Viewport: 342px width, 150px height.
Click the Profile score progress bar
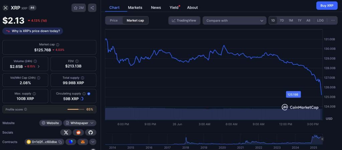(76, 109)
